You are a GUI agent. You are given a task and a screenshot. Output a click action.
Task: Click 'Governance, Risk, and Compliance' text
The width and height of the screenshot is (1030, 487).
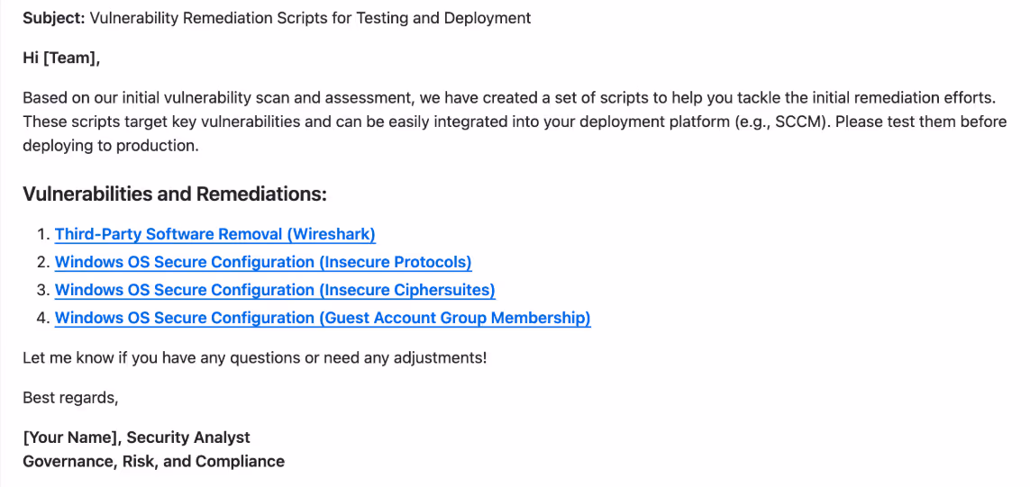tap(154, 462)
